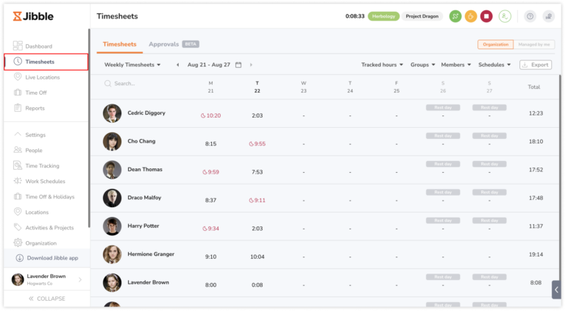Switch view to Managed by me
Image resolution: width=565 pixels, height=311 pixels.
(533, 45)
